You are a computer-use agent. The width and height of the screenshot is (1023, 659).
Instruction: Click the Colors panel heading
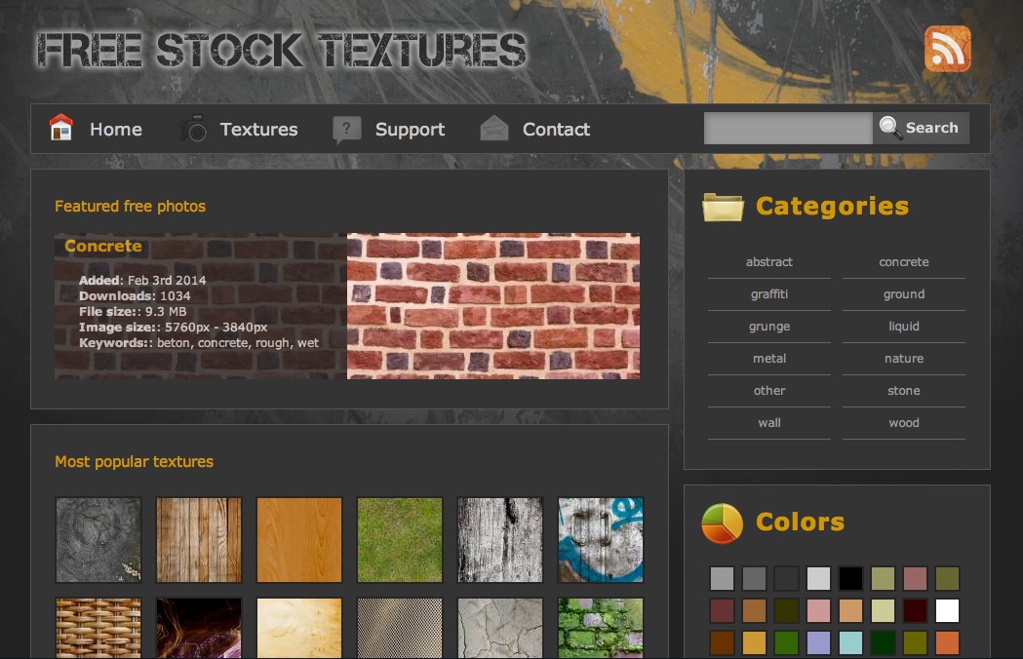(x=800, y=522)
